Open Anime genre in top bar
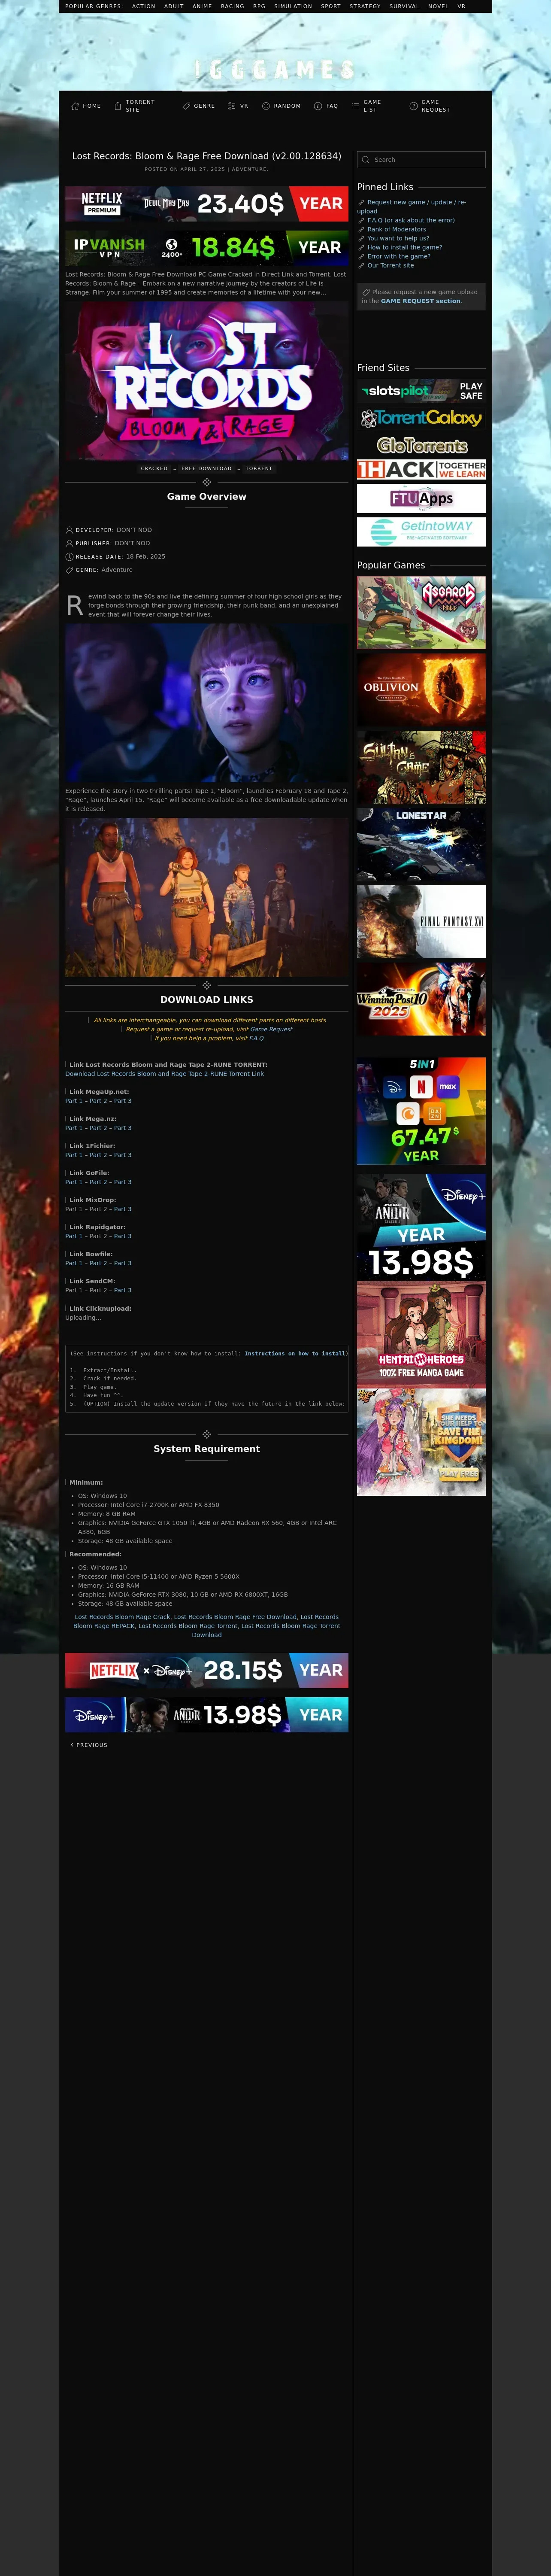The width and height of the screenshot is (551, 2576). point(202,6)
